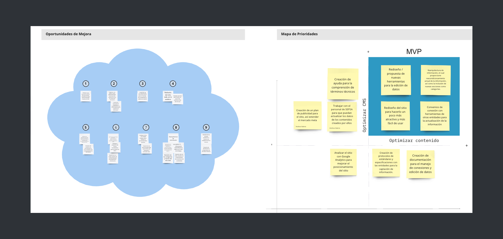The image size is (503, 239).
Task: Click the 'Creación de un plan de publicidad' yellow note
Action: pyautogui.click(x=307, y=115)
